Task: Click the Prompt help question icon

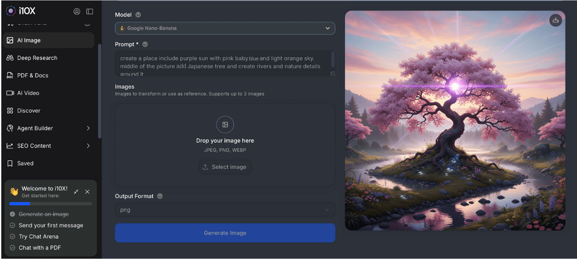Action: coord(145,45)
